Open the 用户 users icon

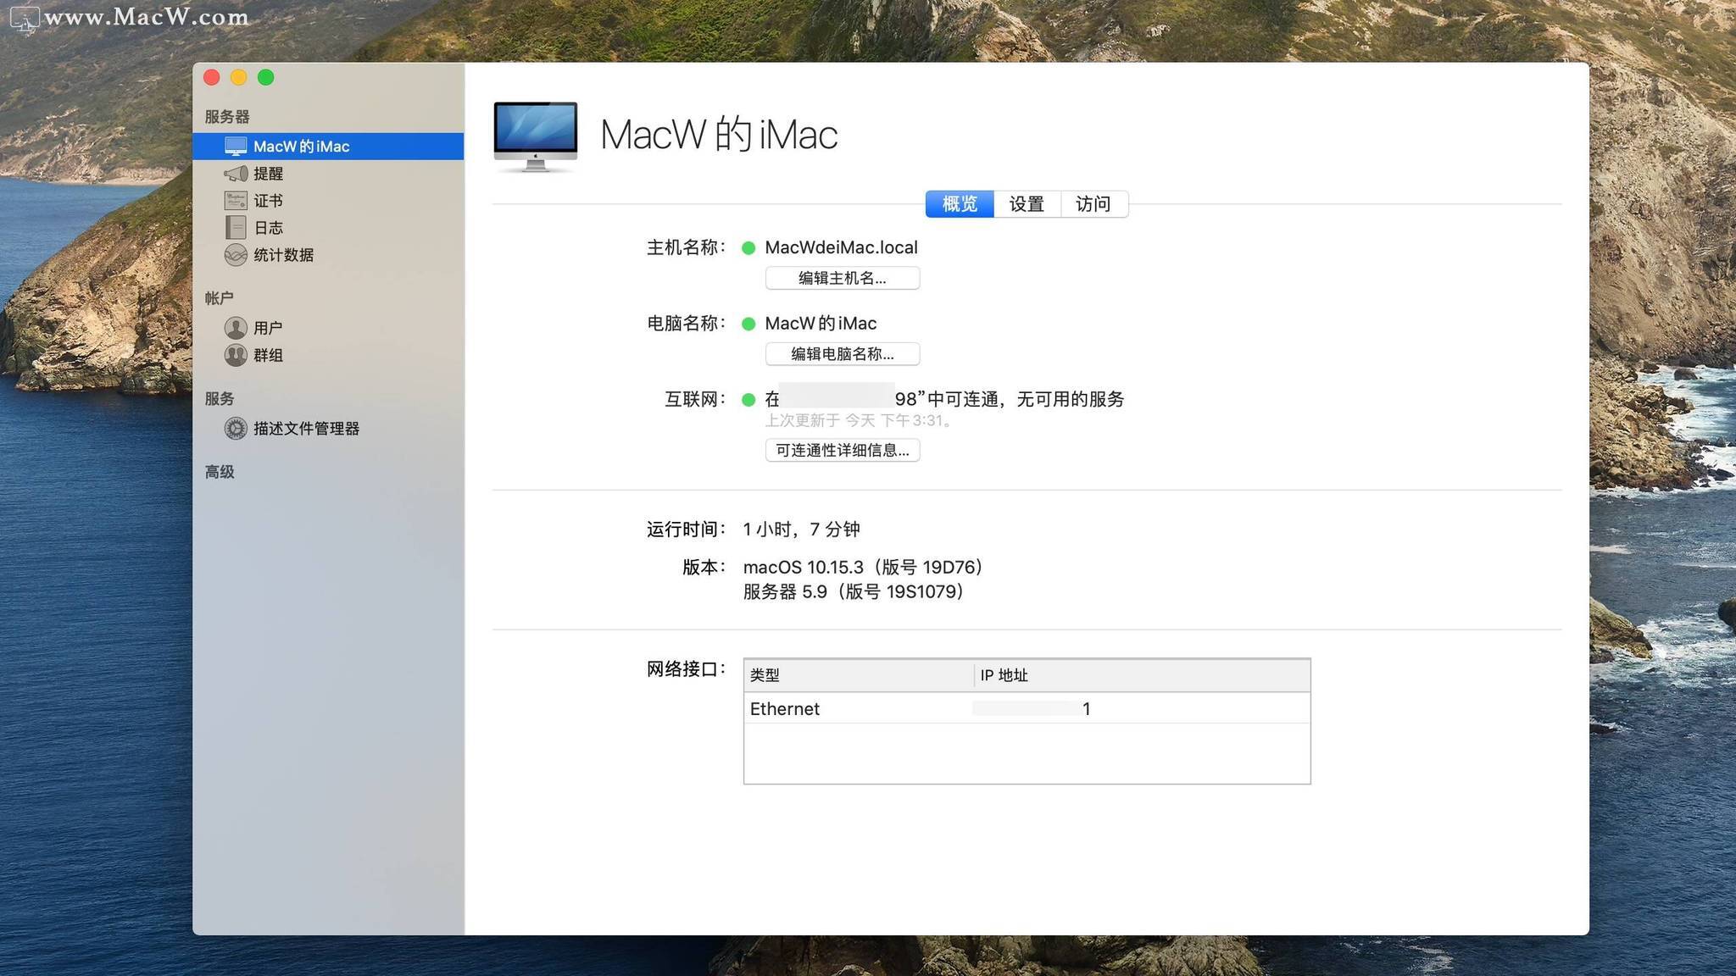tap(236, 328)
